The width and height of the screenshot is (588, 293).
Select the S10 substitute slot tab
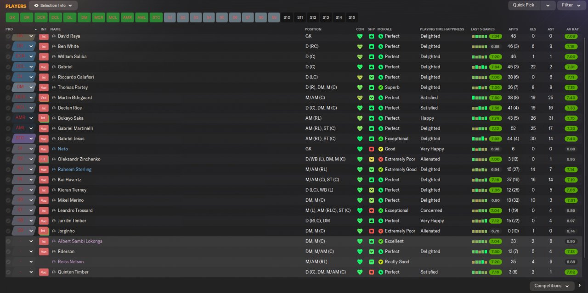tap(287, 17)
